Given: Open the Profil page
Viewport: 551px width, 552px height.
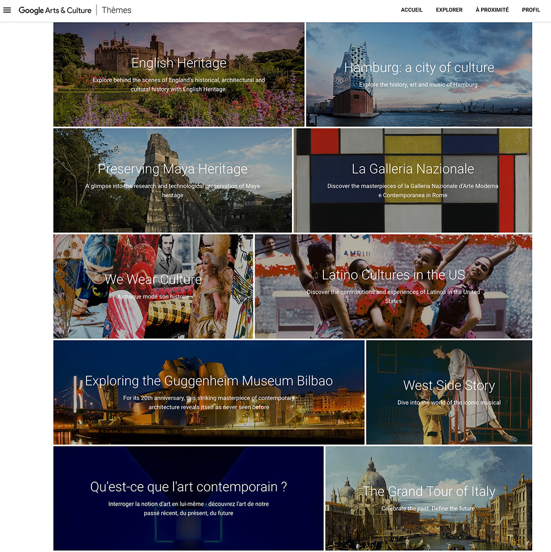Looking at the screenshot, I should pyautogui.click(x=531, y=10).
